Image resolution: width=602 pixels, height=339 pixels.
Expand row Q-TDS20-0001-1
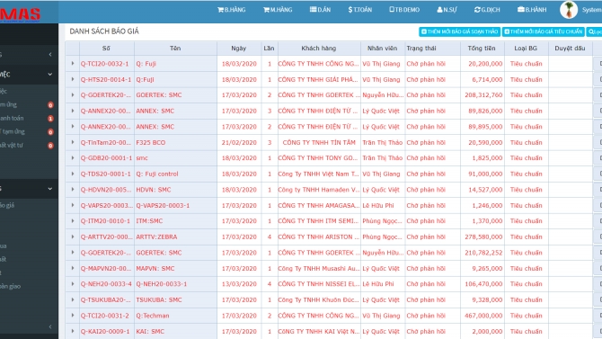click(x=73, y=174)
